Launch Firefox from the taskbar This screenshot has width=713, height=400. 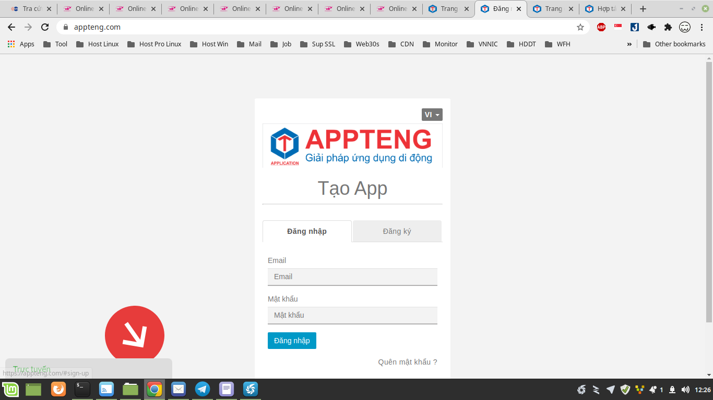pyautogui.click(x=58, y=389)
